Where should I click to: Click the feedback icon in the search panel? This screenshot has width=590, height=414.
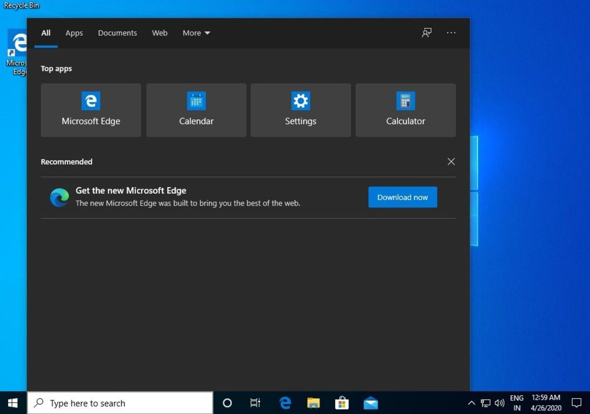[426, 32]
